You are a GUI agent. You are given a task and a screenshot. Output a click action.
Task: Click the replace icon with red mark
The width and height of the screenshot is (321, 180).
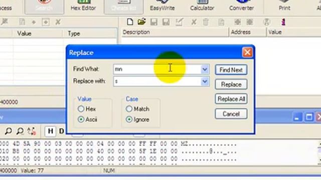pyautogui.click(x=32, y=131)
